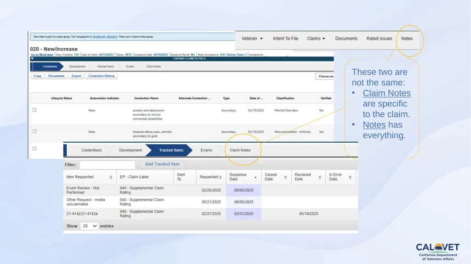Switch to the large Exams tab

[207, 150]
